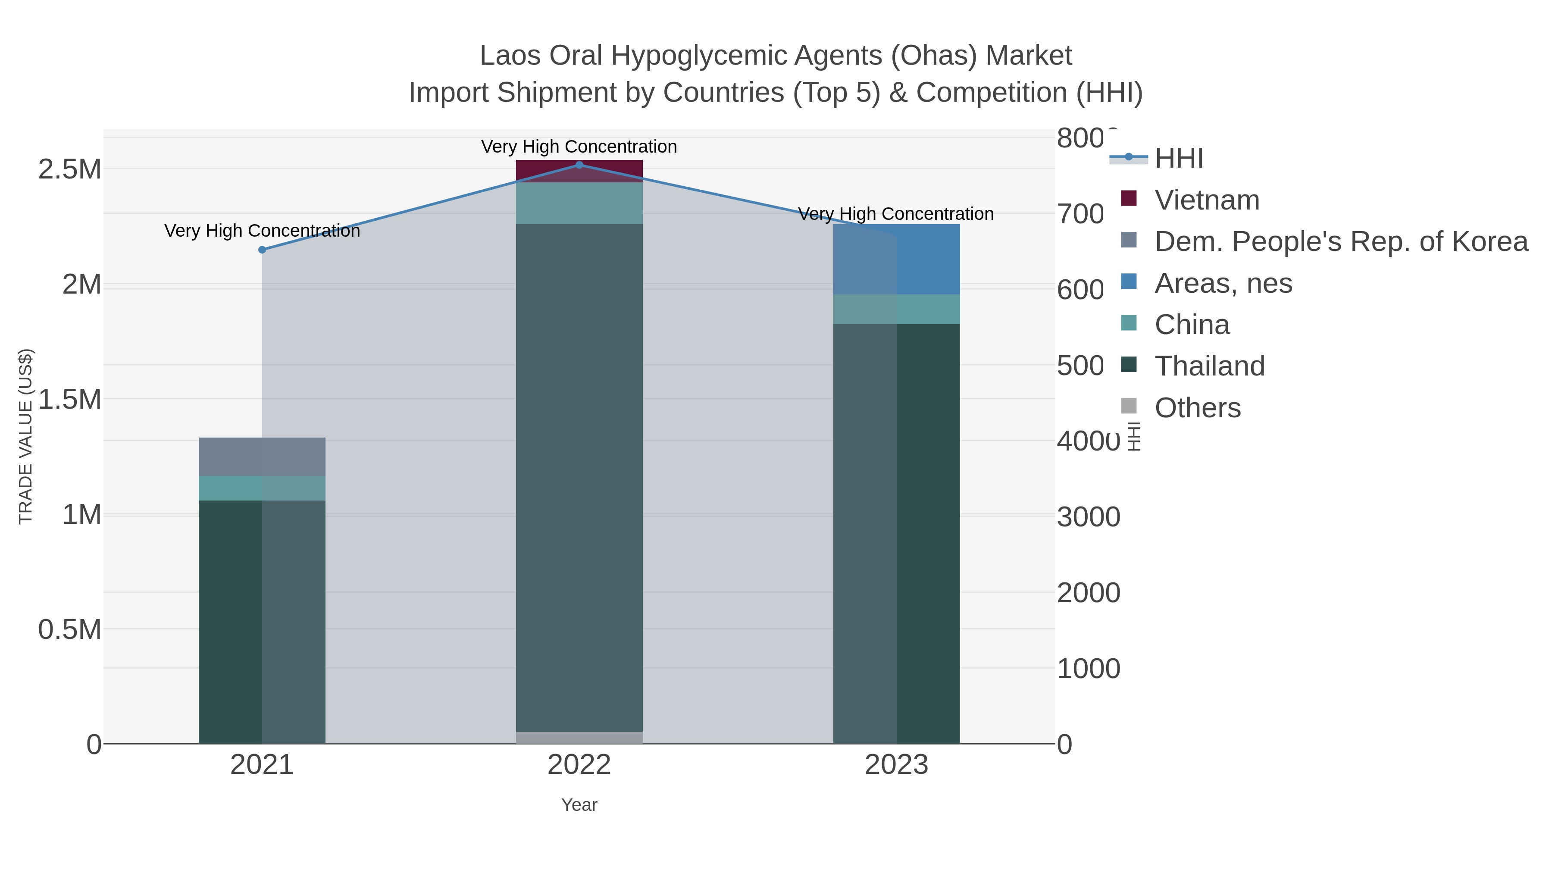The width and height of the screenshot is (1552, 873).
Task: Click the 2000 HHI axis tick label
Action: 1089,593
